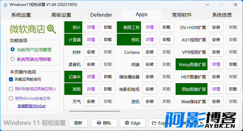243x131 pixels.
Task: Uninstall 记事本 app
Action: coord(108,77)
